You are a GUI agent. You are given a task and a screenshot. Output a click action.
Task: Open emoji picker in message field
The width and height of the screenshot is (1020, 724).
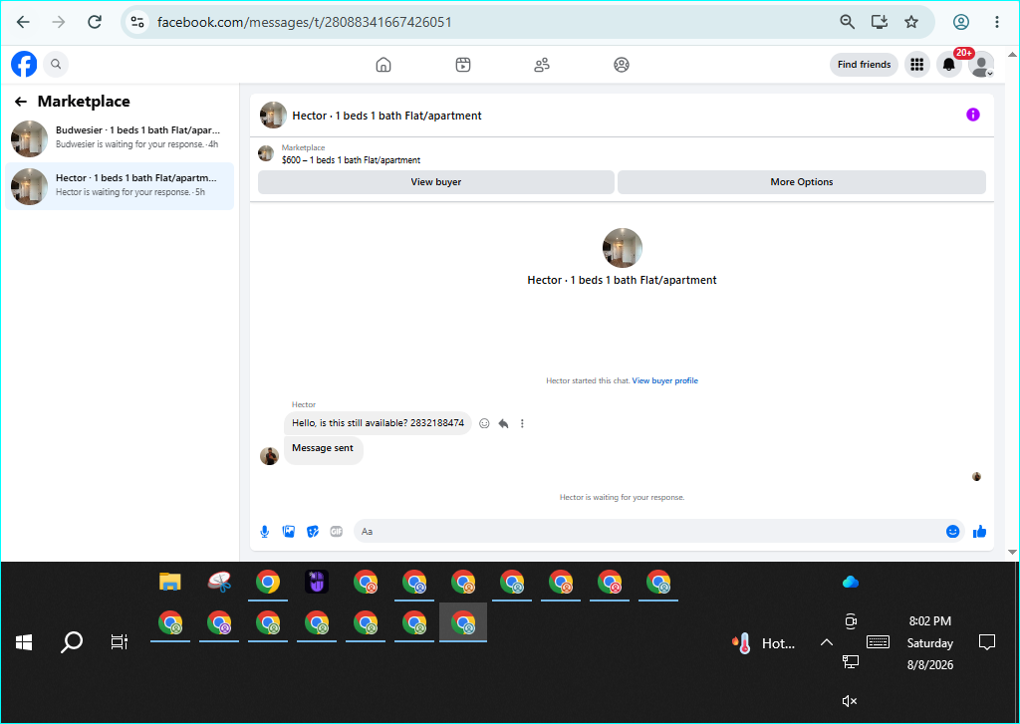pos(952,532)
